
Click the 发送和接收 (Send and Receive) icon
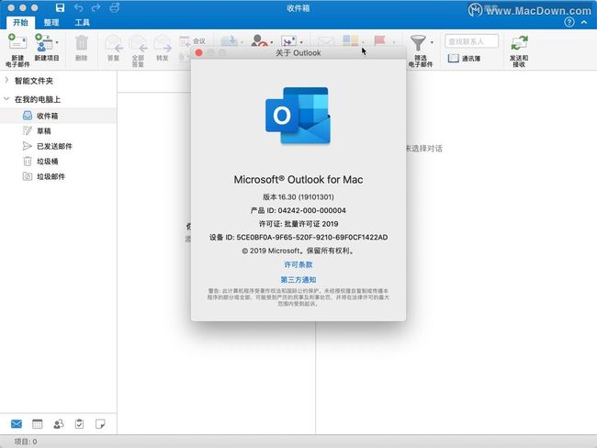point(520,42)
